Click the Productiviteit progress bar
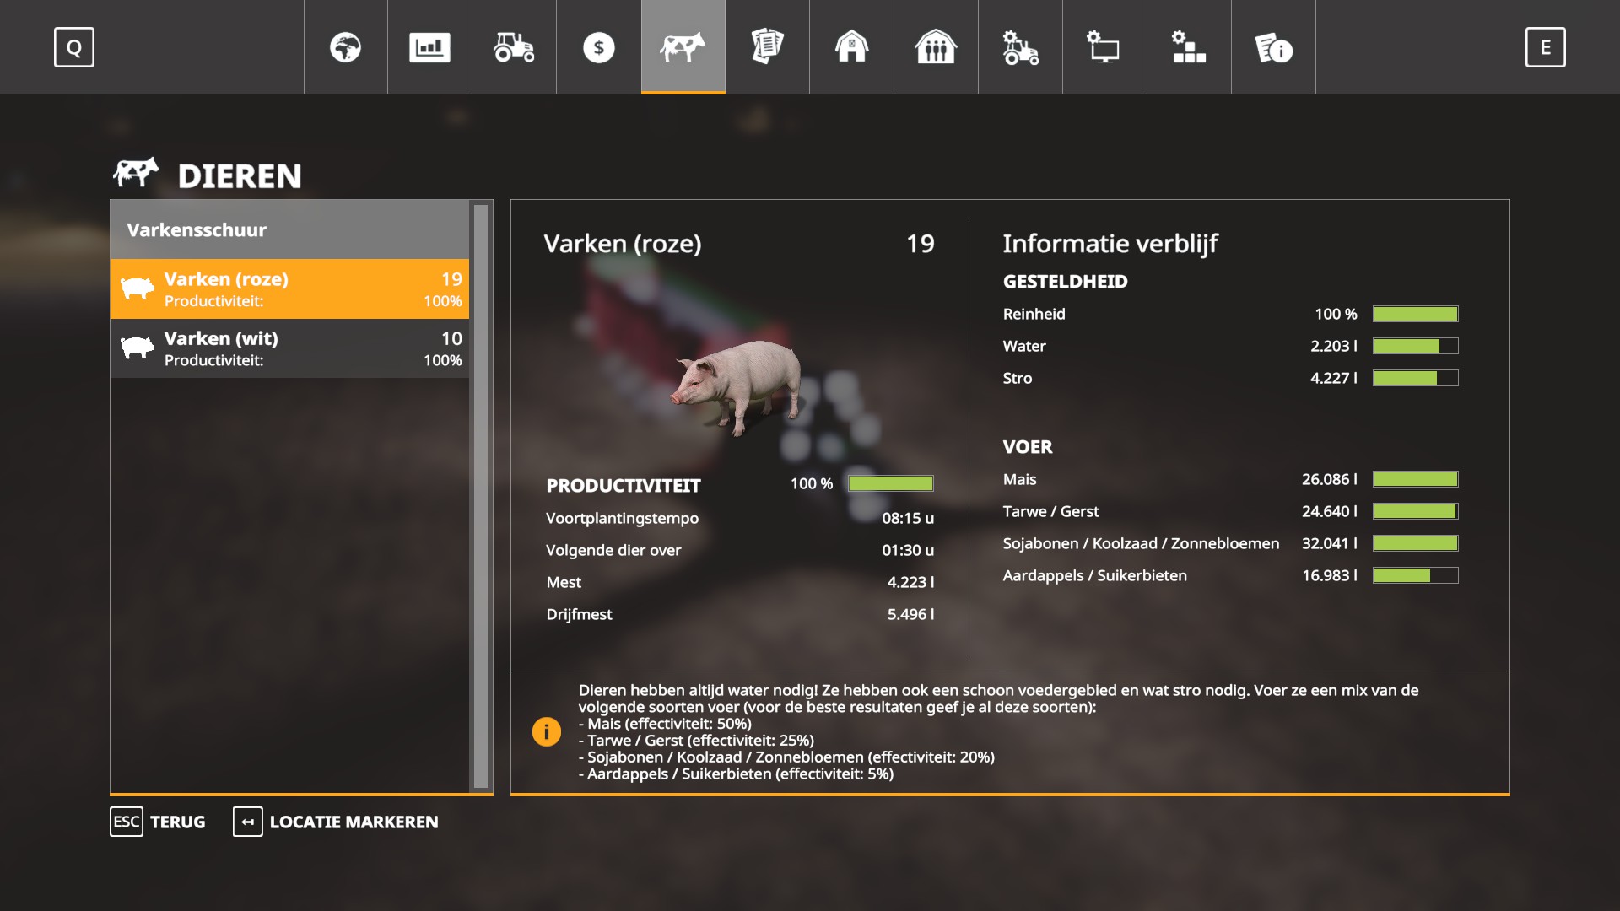This screenshot has width=1620, height=911. click(x=890, y=483)
